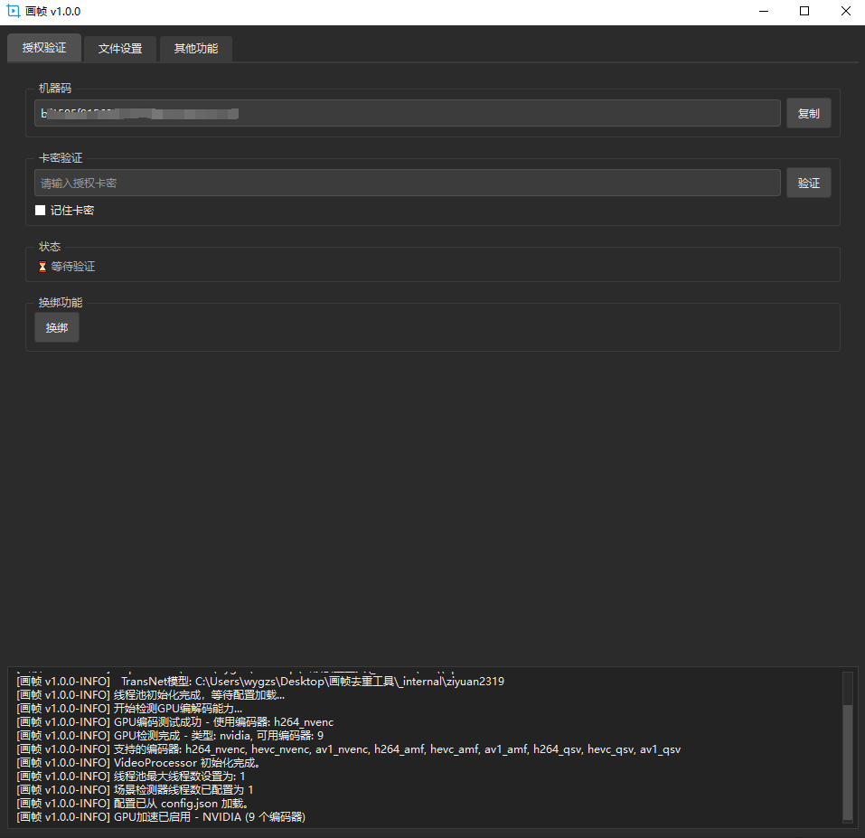Click the log panel vertical scrollbar

coord(847,759)
